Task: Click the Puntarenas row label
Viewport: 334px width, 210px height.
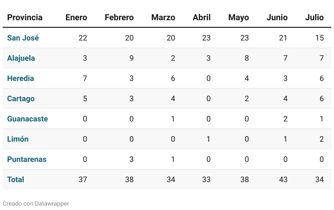Action: (x=27, y=159)
